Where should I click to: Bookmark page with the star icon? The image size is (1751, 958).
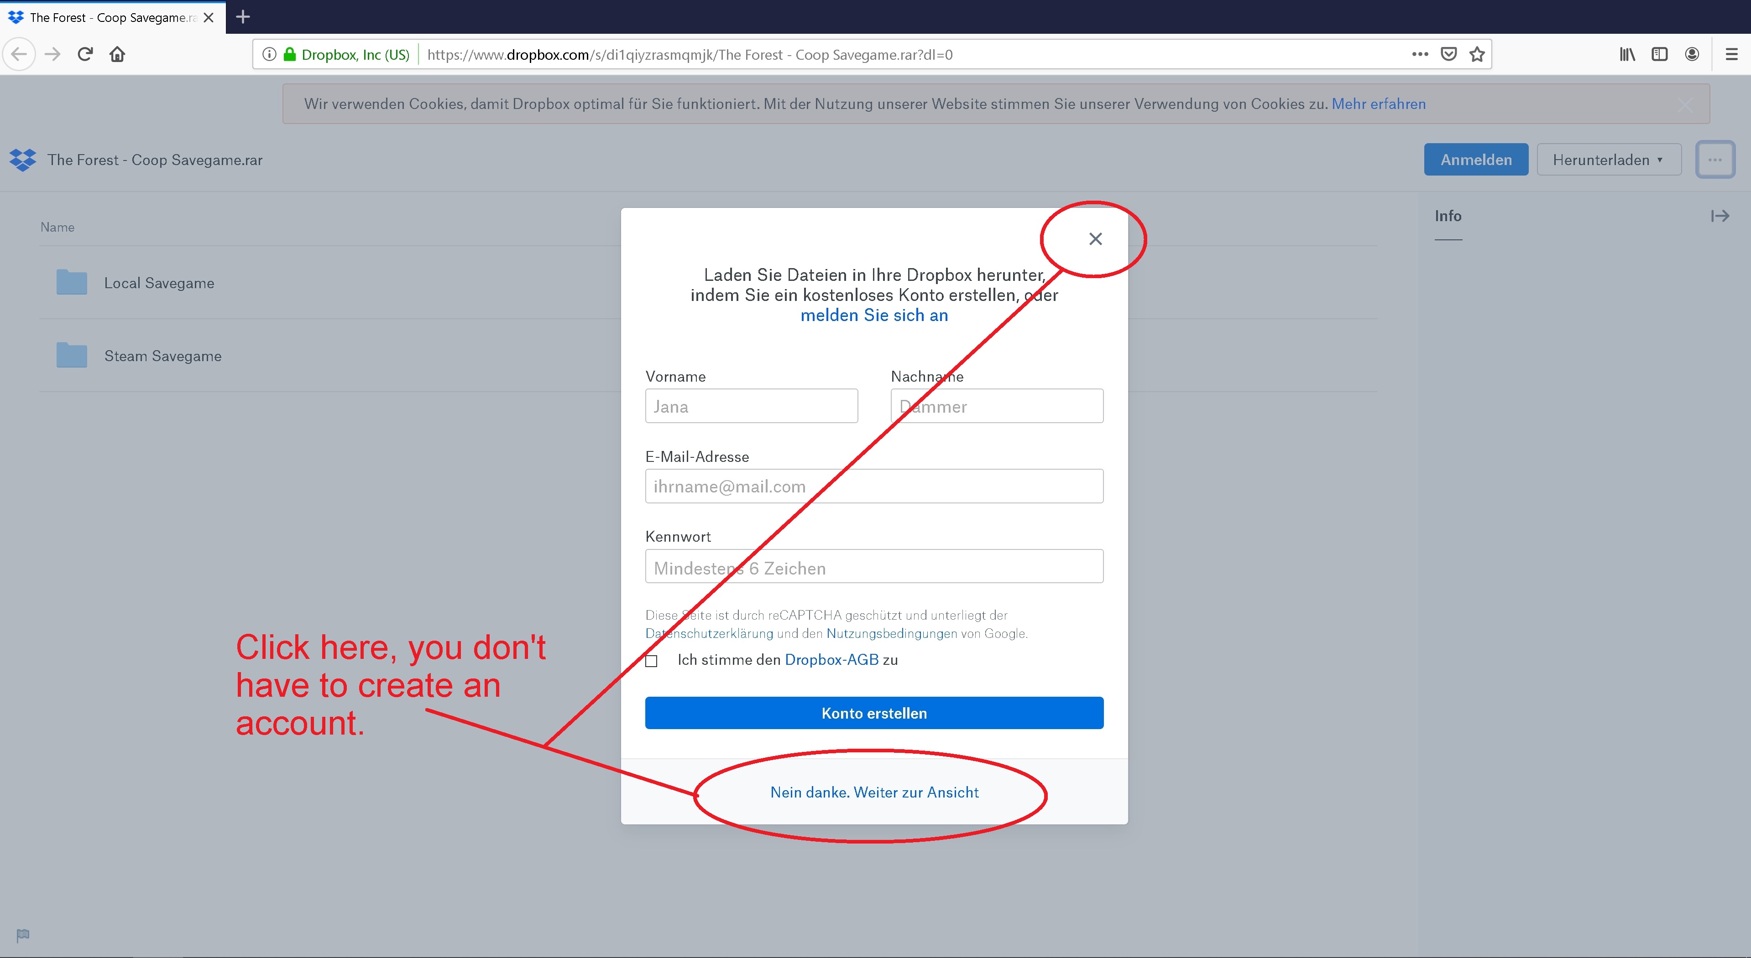[x=1476, y=54]
